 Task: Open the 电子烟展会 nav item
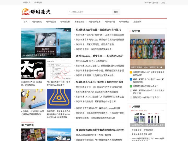coord(124,22)
